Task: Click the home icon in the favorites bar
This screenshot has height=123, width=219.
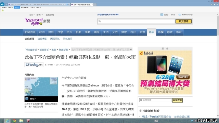Action: tap(2, 11)
